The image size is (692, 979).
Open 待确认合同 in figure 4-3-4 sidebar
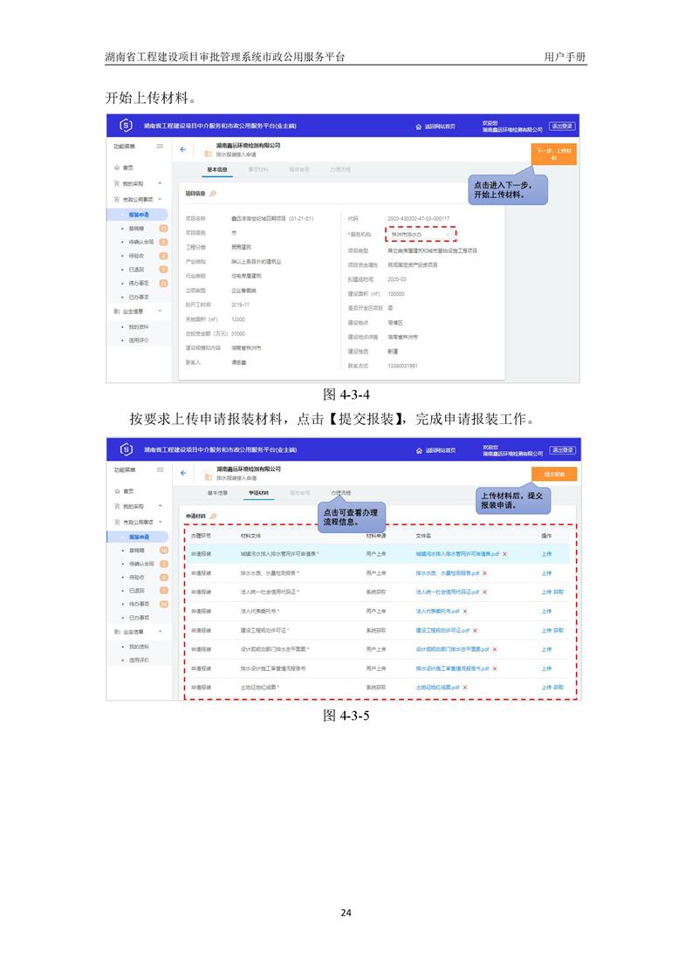tap(141, 243)
